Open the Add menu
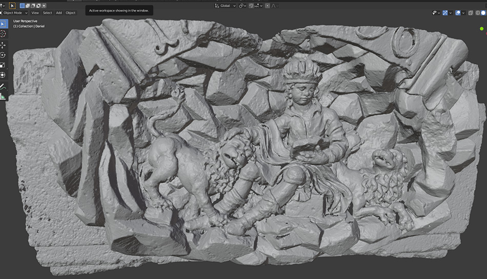487x279 pixels. click(59, 12)
